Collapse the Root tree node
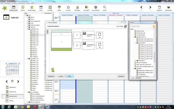The width and height of the screenshot is (174, 109). tap(25, 15)
